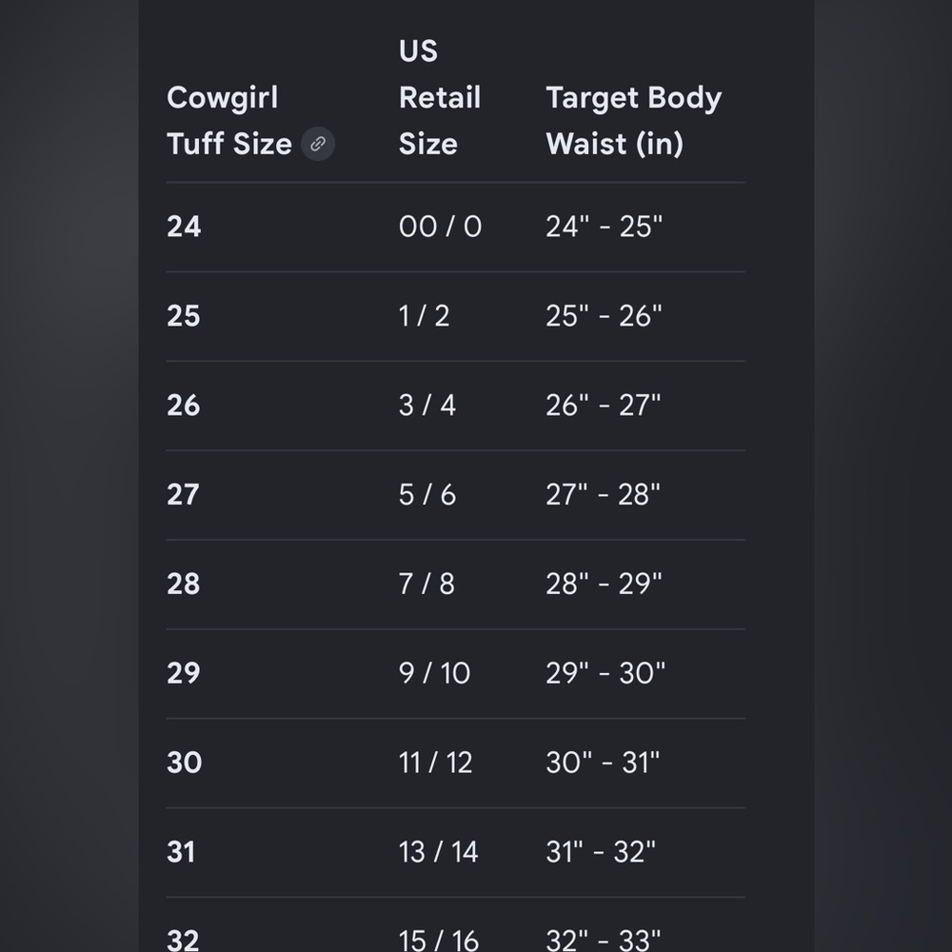Select size 28 row label

pyautogui.click(x=184, y=584)
